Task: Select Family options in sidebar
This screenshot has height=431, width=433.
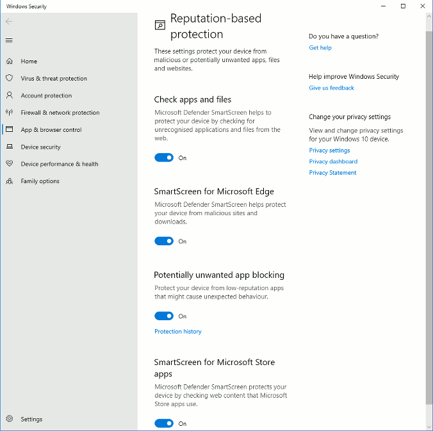Action: [x=69, y=181]
